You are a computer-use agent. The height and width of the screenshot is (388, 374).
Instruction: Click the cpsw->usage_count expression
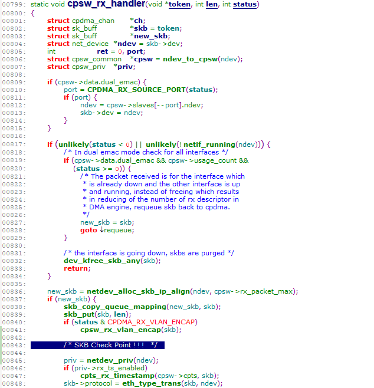click(202, 160)
